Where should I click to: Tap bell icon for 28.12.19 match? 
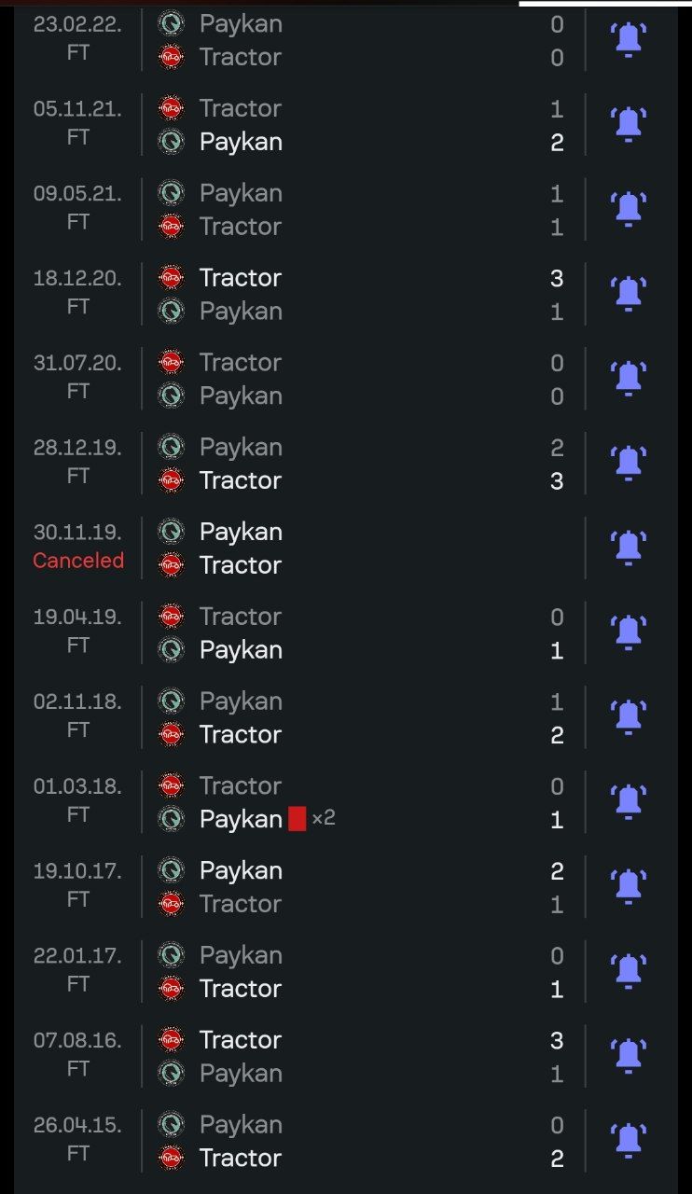coord(629,464)
